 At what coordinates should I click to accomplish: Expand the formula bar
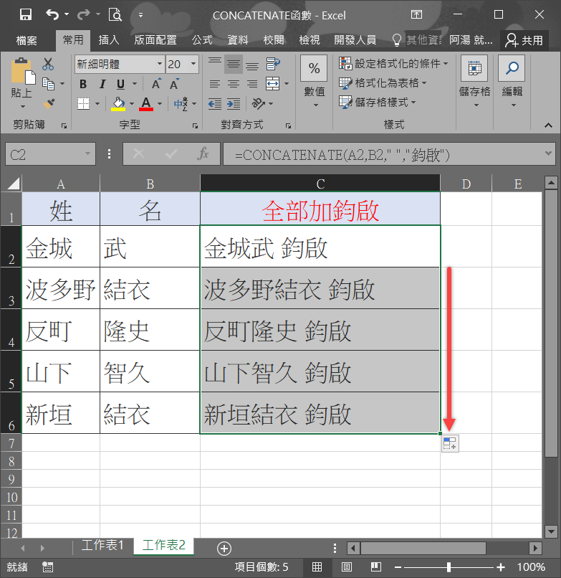[x=548, y=153]
